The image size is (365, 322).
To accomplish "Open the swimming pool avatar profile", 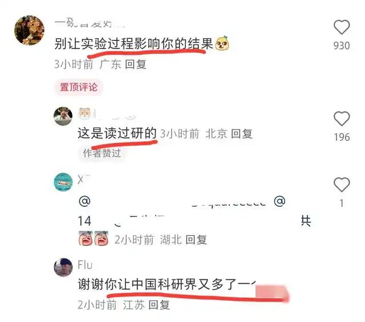I will (x=63, y=182).
